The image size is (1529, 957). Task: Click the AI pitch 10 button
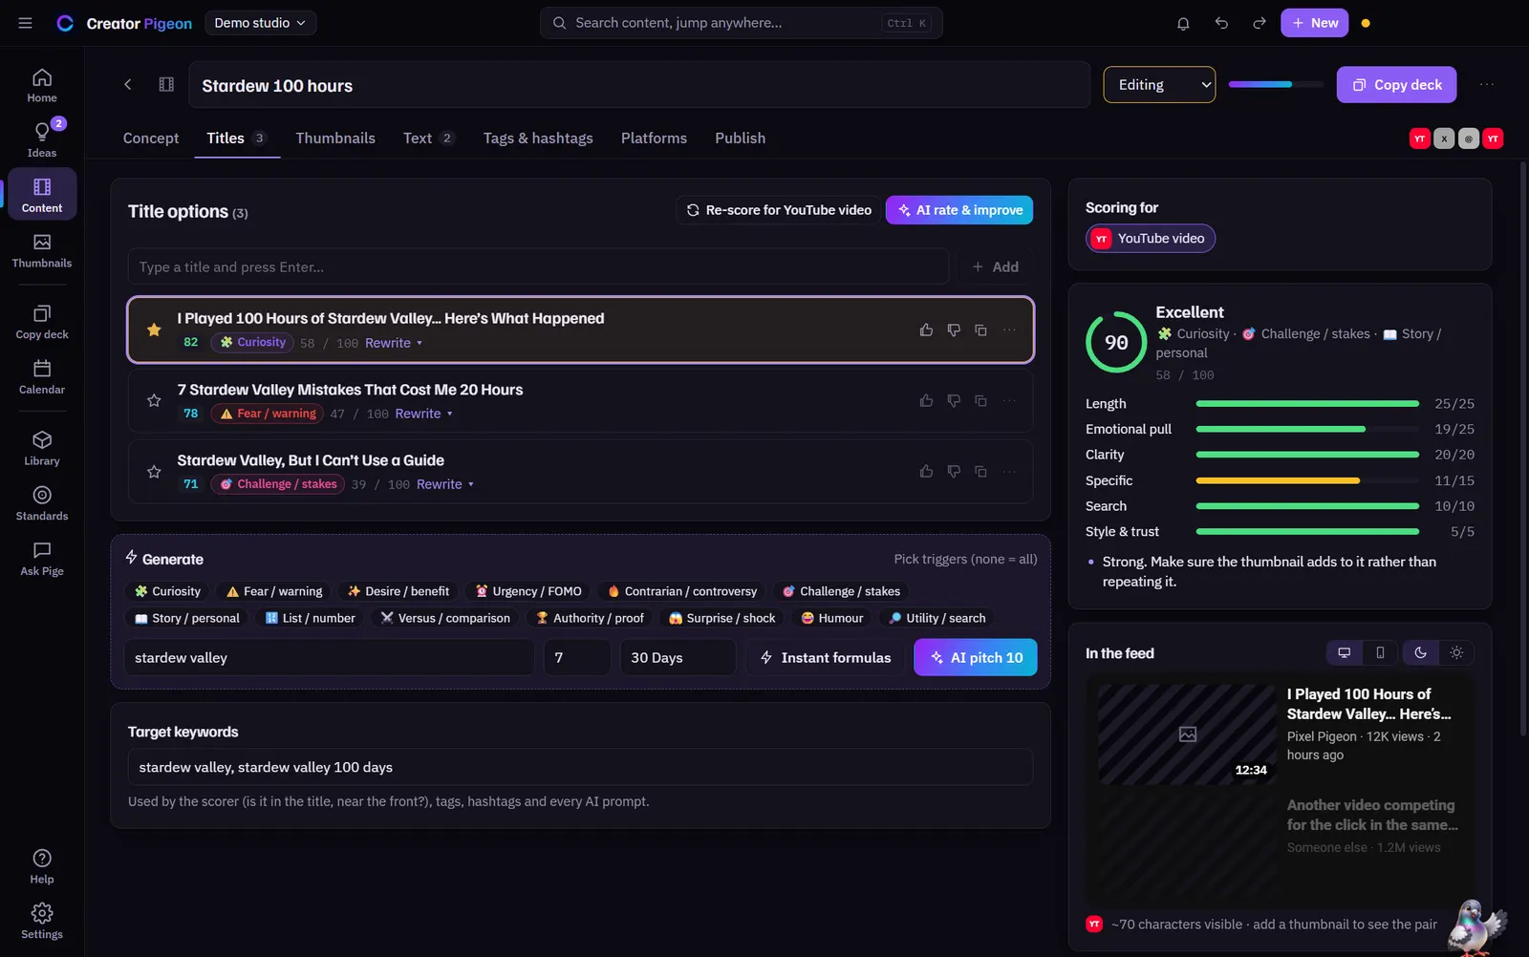(976, 658)
